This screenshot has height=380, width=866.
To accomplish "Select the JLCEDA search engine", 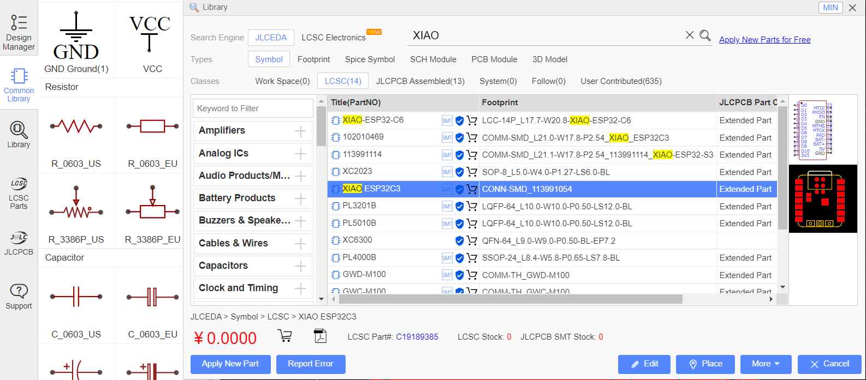I will tap(271, 38).
